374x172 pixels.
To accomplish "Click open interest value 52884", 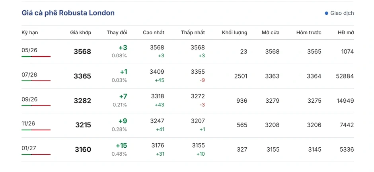I will point(345,76).
